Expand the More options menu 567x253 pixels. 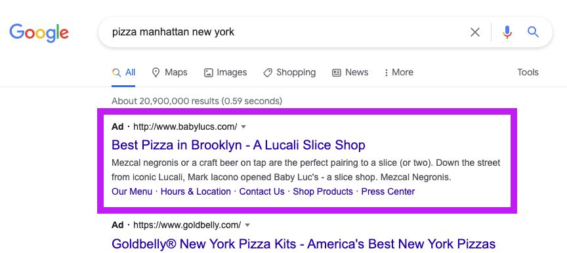pos(398,72)
